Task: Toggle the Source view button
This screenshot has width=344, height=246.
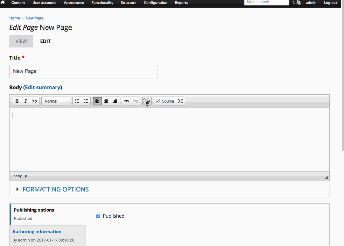Action: coord(165,101)
